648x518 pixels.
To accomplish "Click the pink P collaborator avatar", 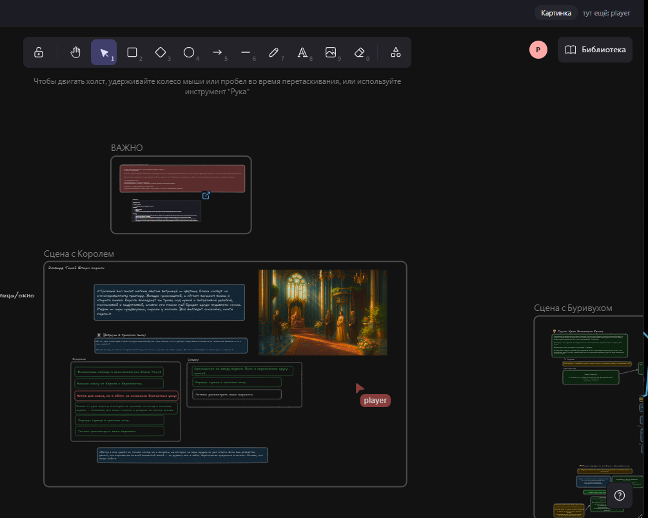I will click(538, 50).
